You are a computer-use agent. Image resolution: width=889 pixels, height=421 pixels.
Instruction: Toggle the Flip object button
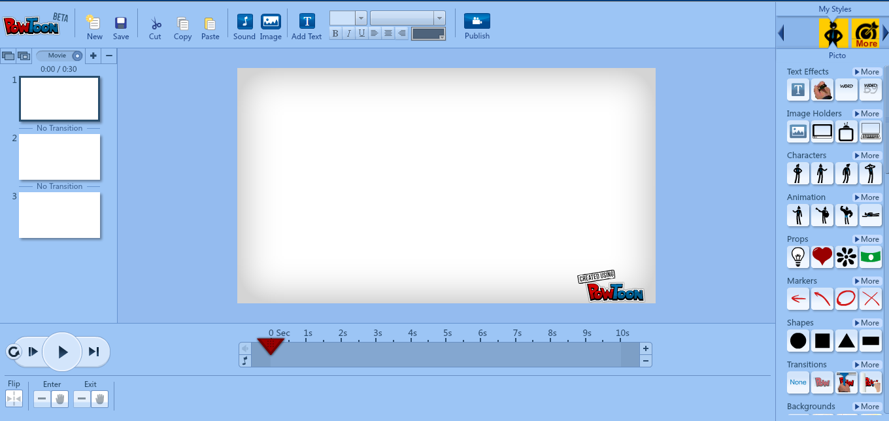pos(14,398)
